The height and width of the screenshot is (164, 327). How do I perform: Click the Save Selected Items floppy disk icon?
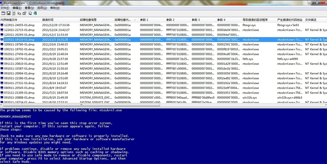(8, 14)
